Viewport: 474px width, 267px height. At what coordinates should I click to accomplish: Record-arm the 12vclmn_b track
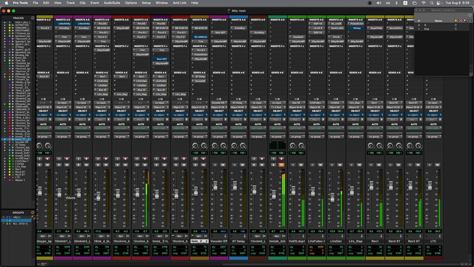[x=145, y=158]
